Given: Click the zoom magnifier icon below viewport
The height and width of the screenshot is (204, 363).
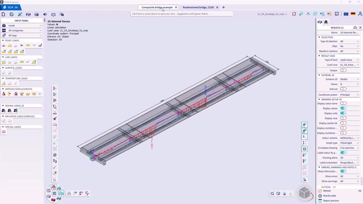Looking at the screenshot, I should pyautogui.click(x=272, y=193).
